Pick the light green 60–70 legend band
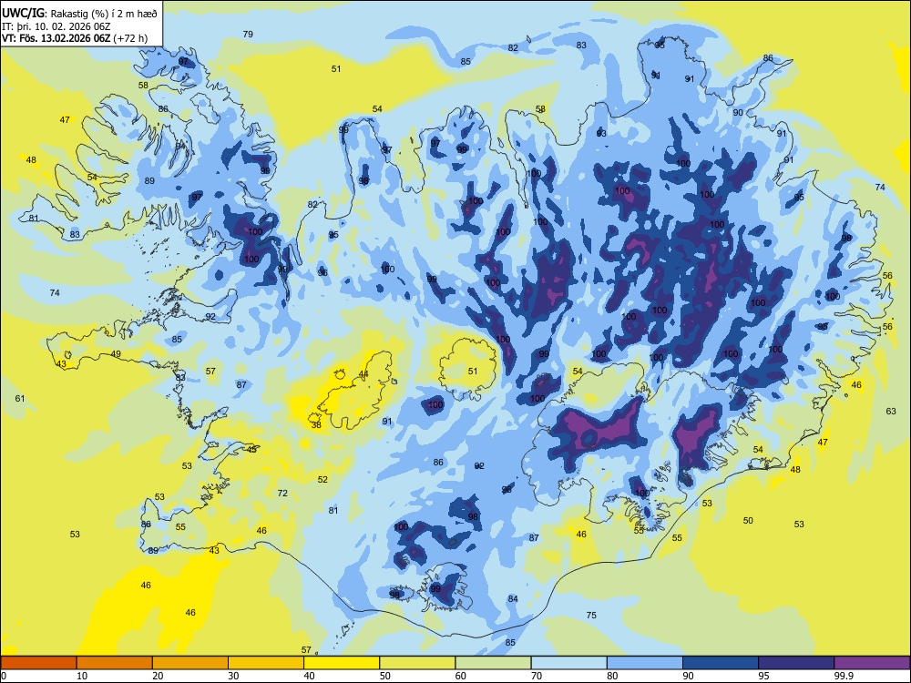Image resolution: width=911 pixels, height=683 pixels. click(493, 663)
